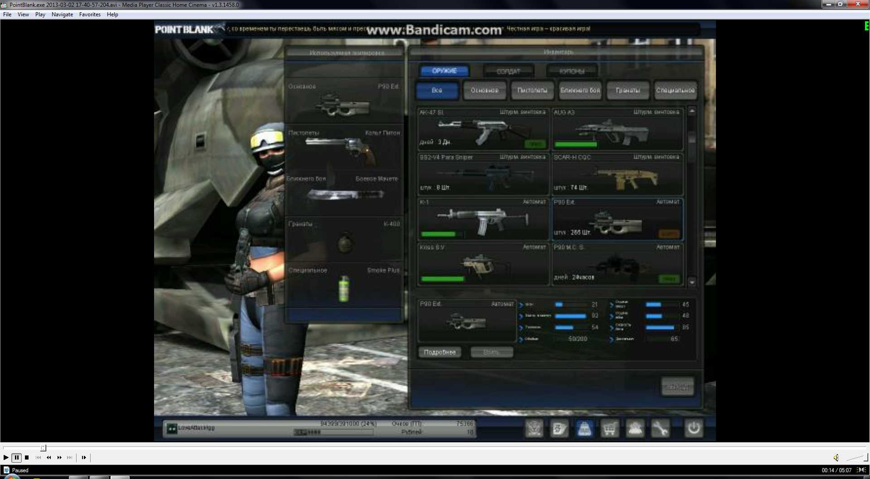The width and height of the screenshot is (870, 479).
Task: Click the clan emblem icon in bottom bar
Action: click(534, 428)
